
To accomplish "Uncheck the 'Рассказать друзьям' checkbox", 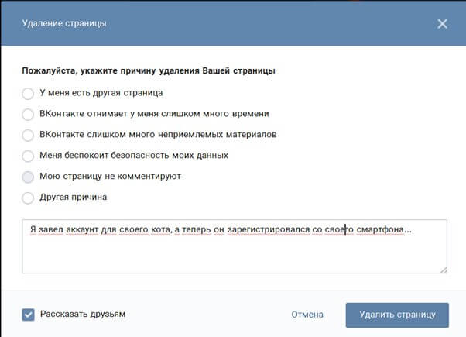I will tap(28, 315).
